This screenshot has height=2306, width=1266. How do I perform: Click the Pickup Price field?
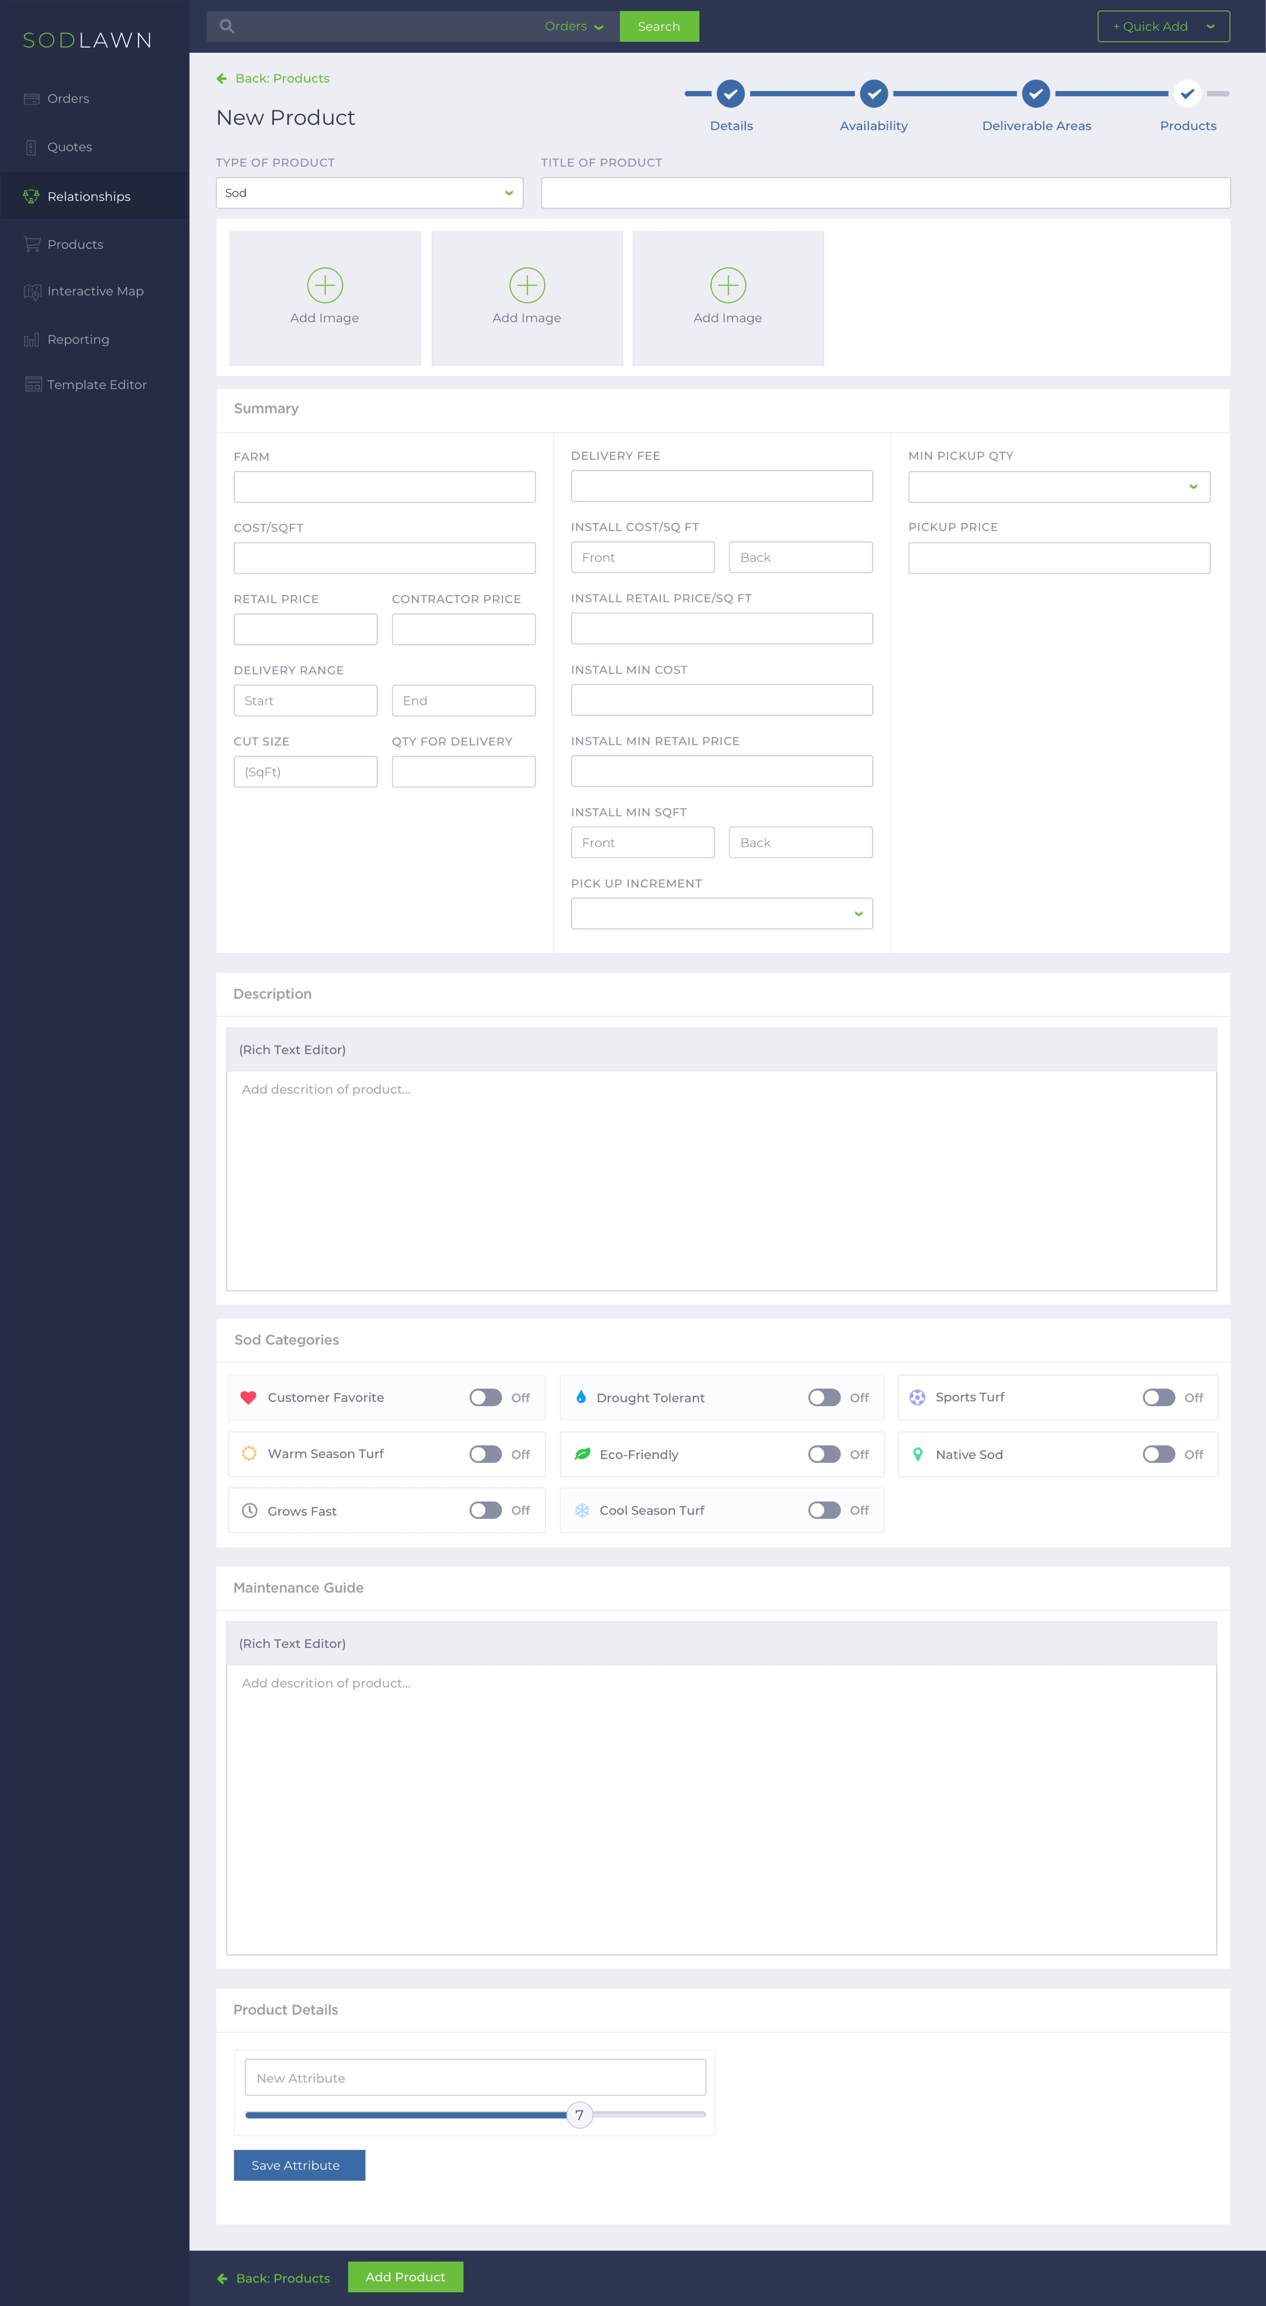pyautogui.click(x=1059, y=558)
